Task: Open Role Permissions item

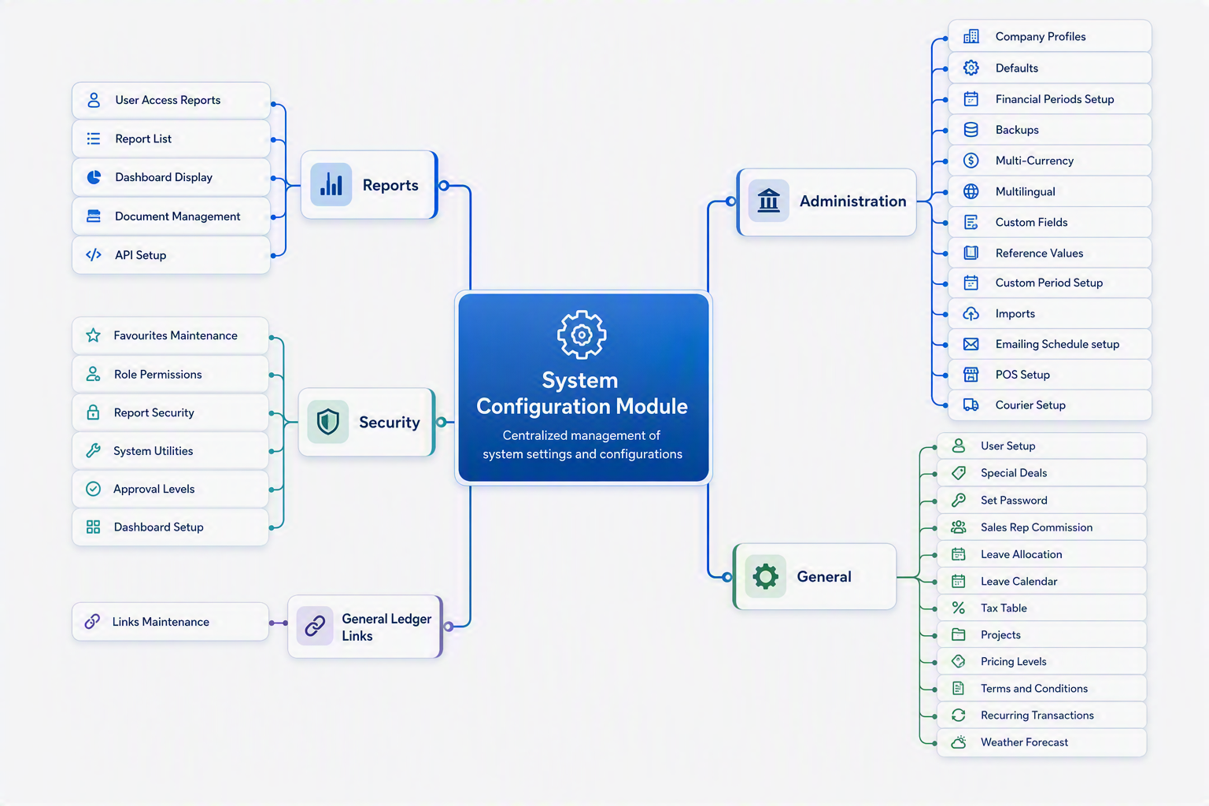Action: pos(170,374)
